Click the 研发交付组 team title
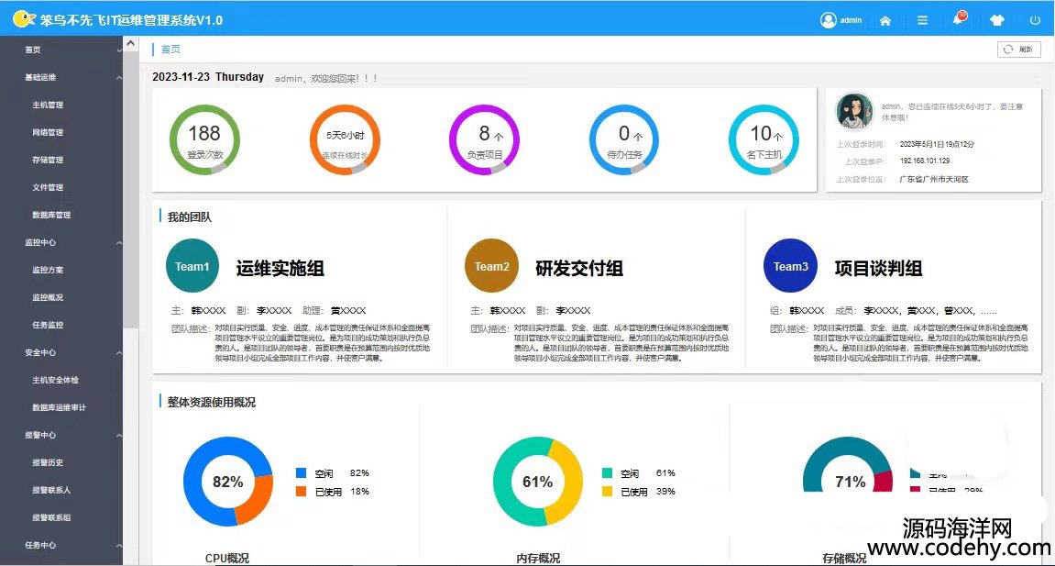This screenshot has width=1055, height=566. click(579, 269)
